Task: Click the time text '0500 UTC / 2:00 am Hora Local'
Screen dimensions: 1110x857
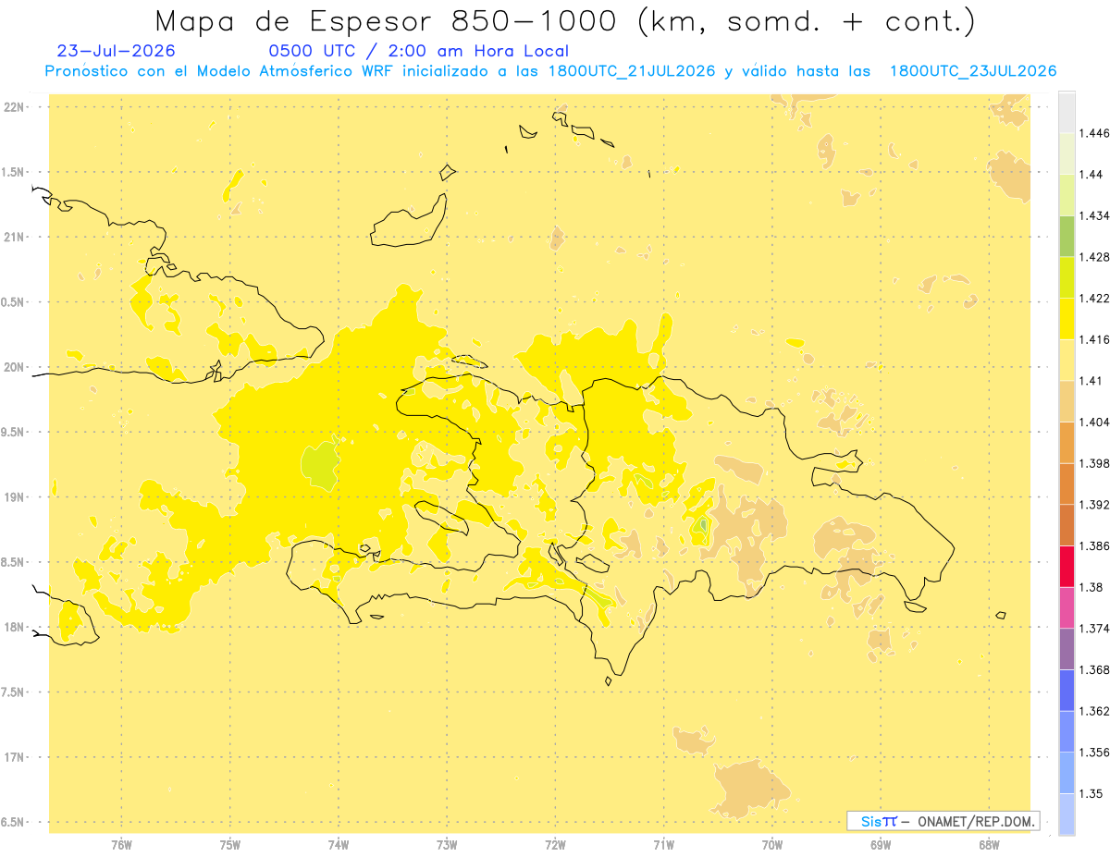Action: point(418,51)
